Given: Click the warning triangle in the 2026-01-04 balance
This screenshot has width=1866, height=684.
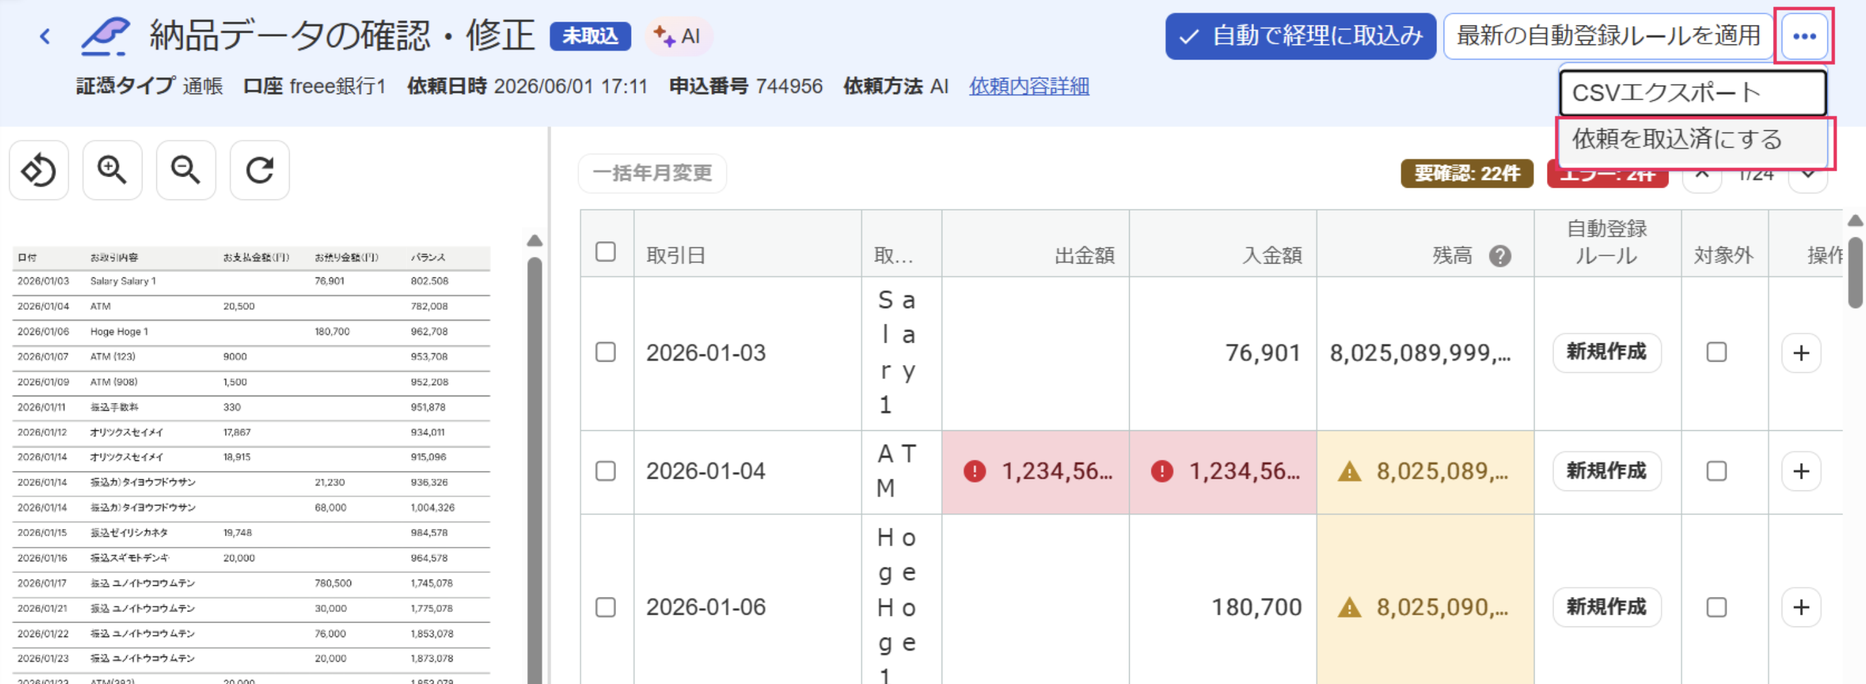Looking at the screenshot, I should 1349,471.
